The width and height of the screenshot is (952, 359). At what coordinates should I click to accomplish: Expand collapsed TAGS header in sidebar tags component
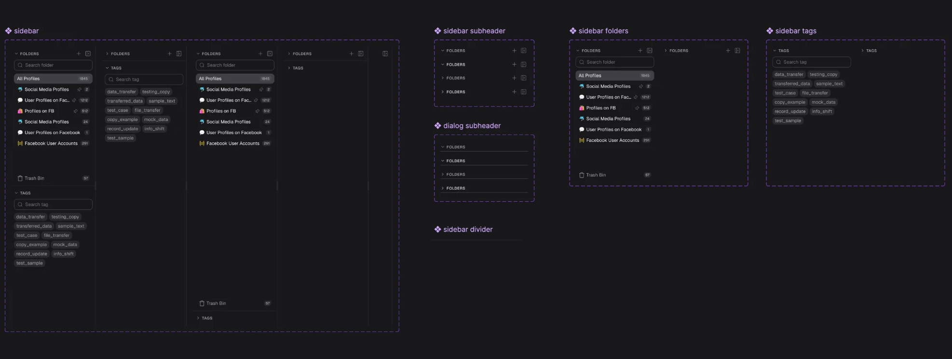tap(862, 51)
